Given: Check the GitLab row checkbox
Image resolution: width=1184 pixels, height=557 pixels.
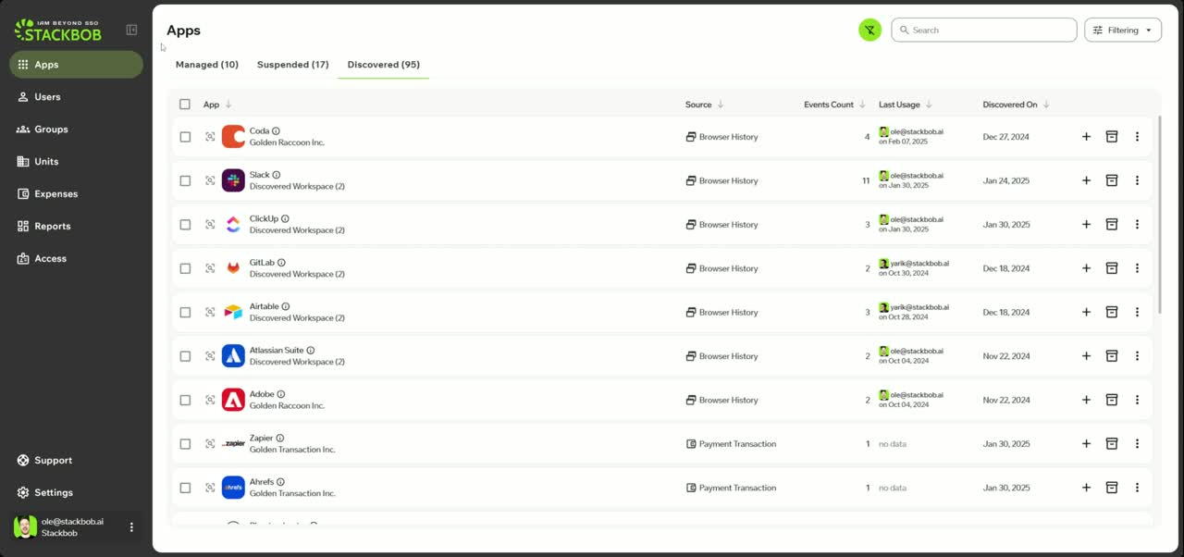Looking at the screenshot, I should pos(185,268).
